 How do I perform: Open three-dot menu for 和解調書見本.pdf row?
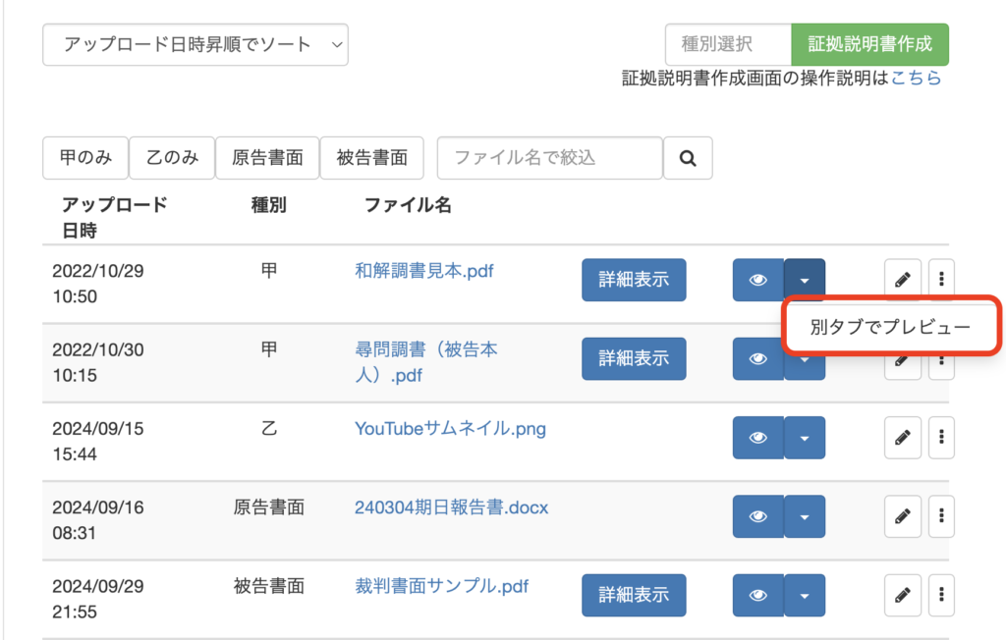pos(941,280)
